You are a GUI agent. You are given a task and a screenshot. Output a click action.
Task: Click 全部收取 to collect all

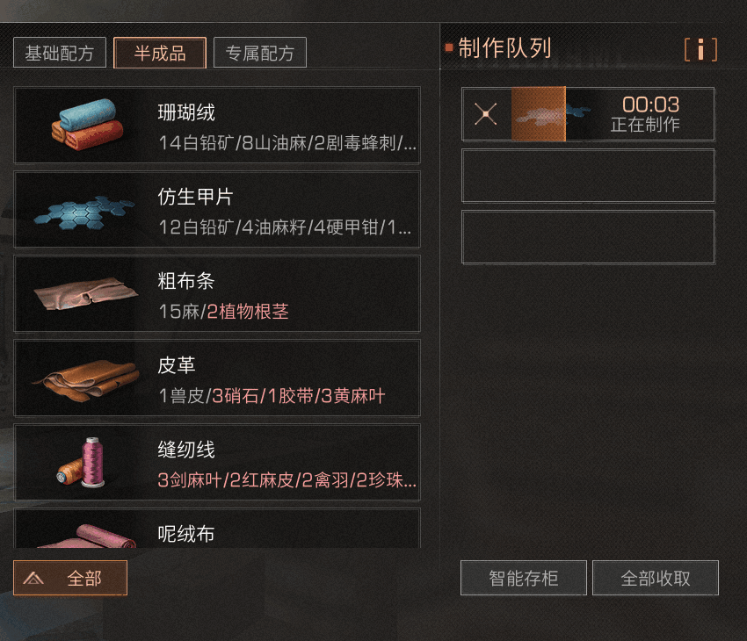(x=655, y=578)
